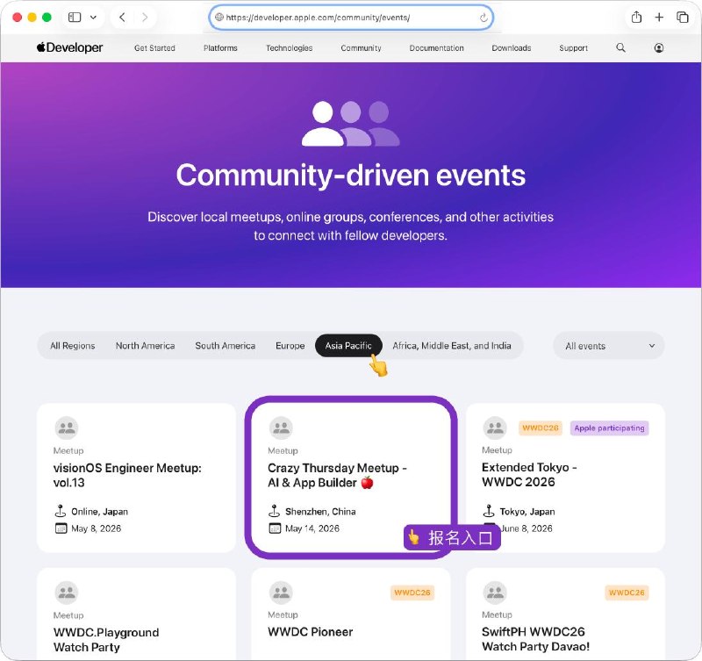702x661 pixels.
Task: Click the 'May 8, 2026' date text
Action: point(96,528)
